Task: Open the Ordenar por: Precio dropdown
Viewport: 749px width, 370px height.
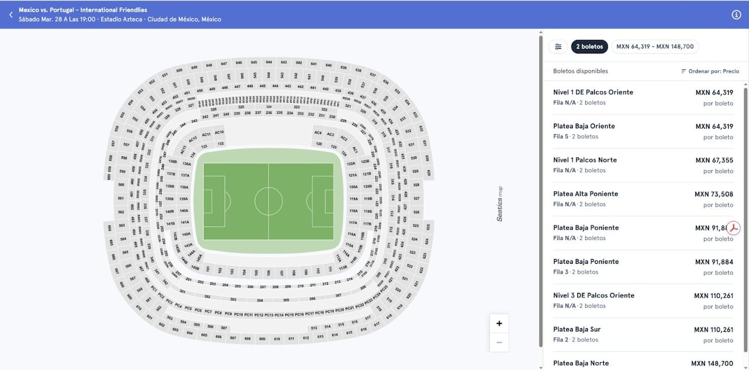Action: (x=711, y=70)
